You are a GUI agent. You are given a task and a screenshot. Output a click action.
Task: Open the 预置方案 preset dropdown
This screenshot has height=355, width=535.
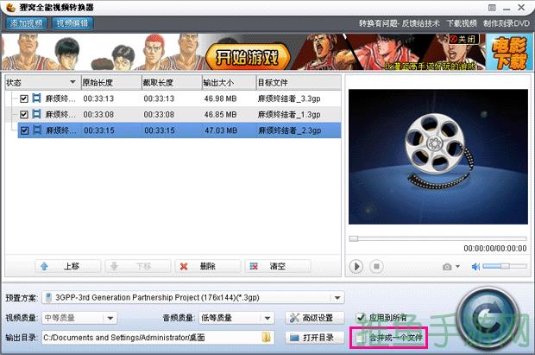[337, 298]
